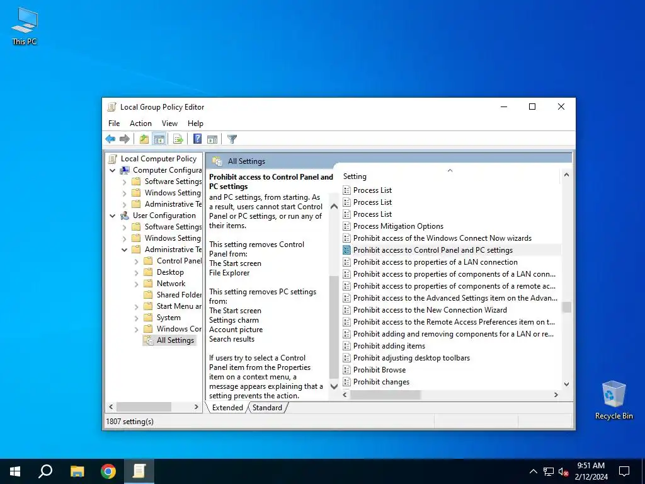This screenshot has width=645, height=484.
Task: Switch to the Standard tab
Action: 267,408
